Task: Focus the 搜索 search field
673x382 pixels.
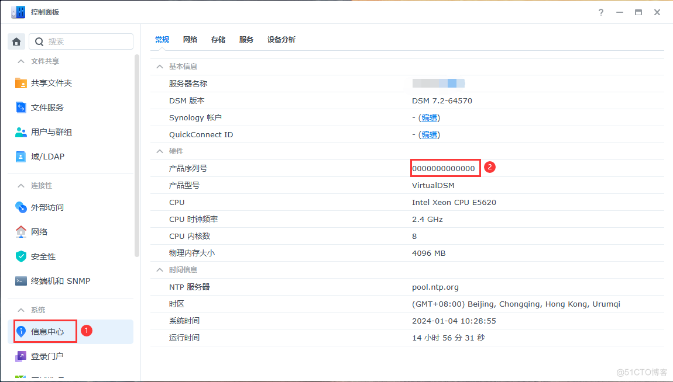Action: 81,41
